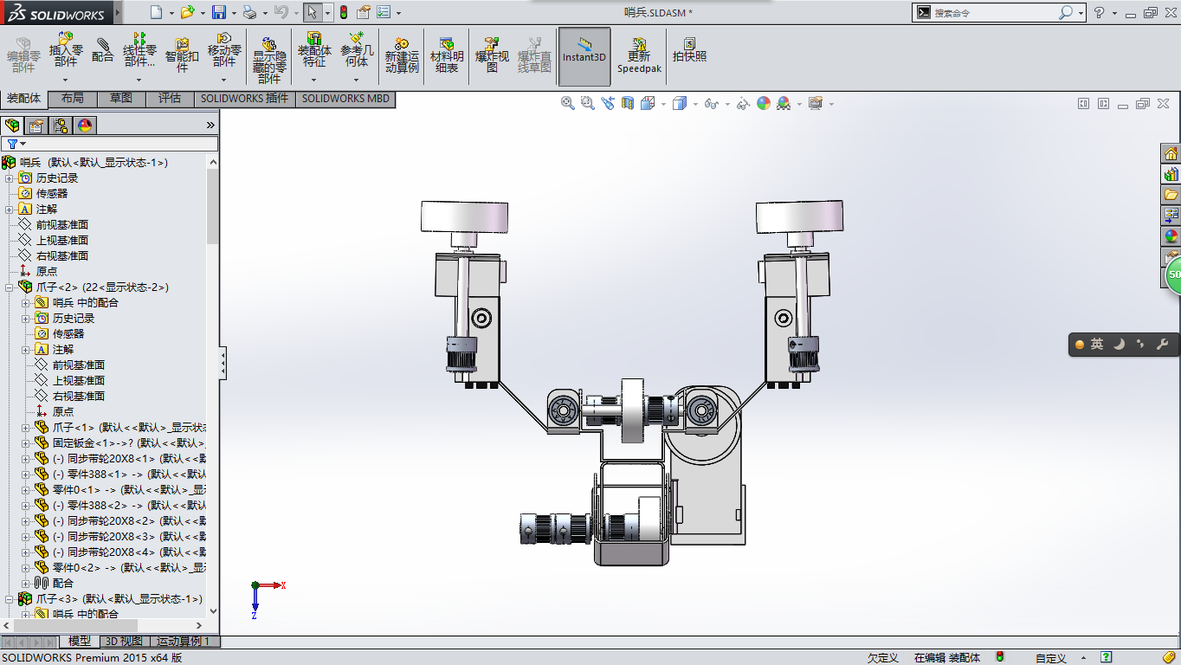Open dropdown arrow next to Apply Scene
The image size is (1181, 665).
[799, 104]
